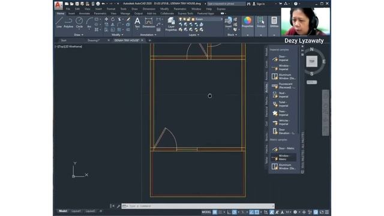Expand the Annotation panel dropdown
The image size is (384, 216).
tap(148, 35)
